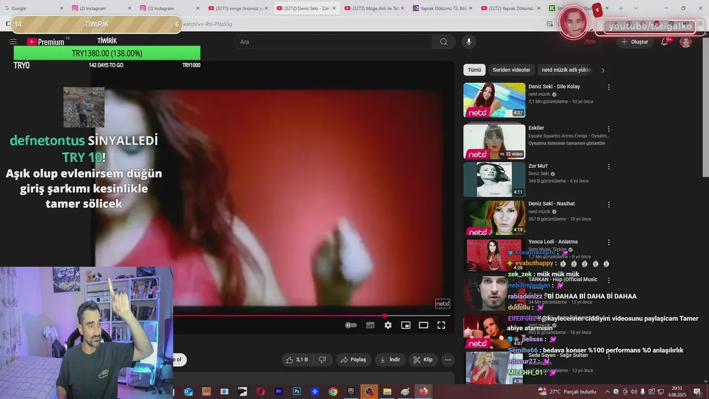Click the Paylaş share button
Image resolution: width=709 pixels, height=399 pixels.
pos(353,360)
